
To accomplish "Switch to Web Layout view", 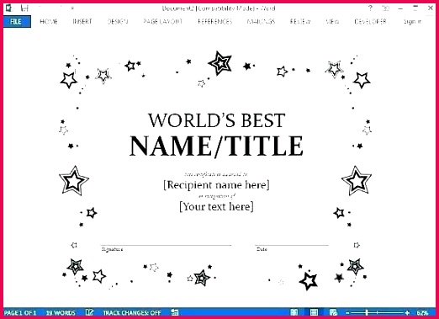I will coord(333,312).
